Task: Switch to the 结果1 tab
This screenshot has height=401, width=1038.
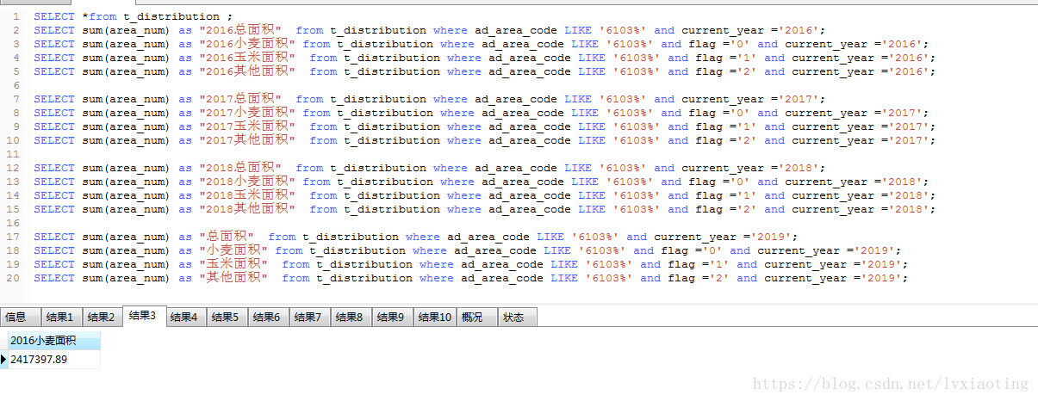Action: click(x=61, y=318)
